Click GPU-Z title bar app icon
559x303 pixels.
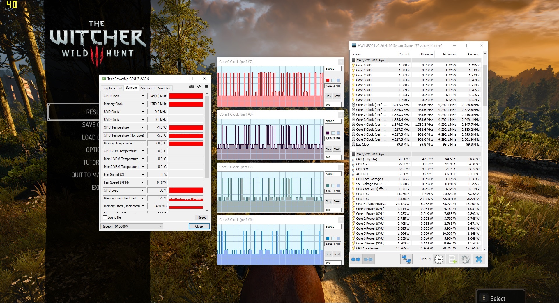click(x=104, y=79)
